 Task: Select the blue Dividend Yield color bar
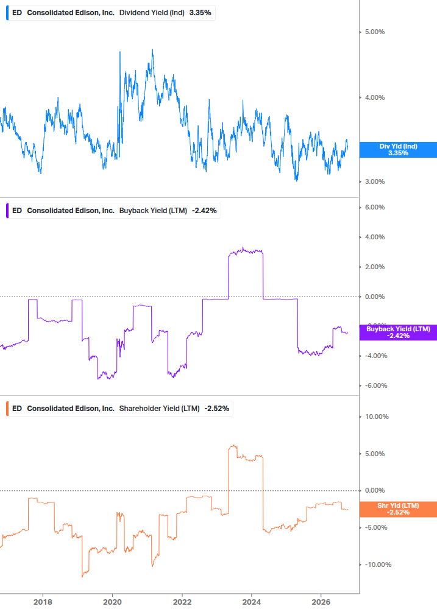[7, 13]
